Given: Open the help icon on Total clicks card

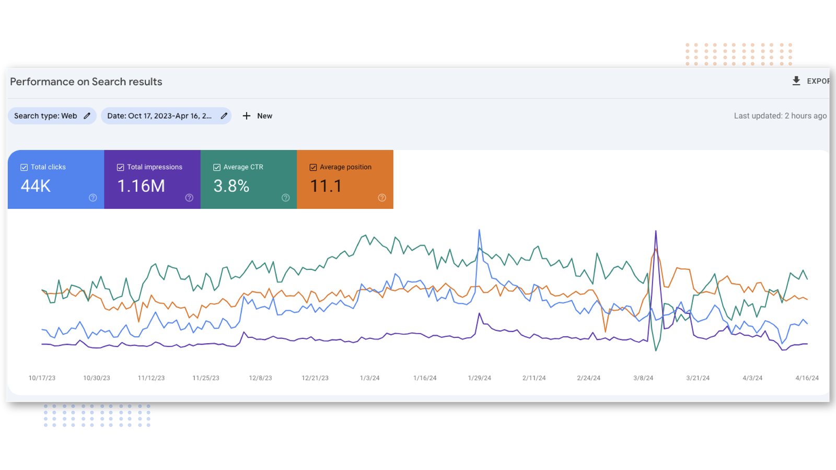Looking at the screenshot, I should [x=93, y=198].
